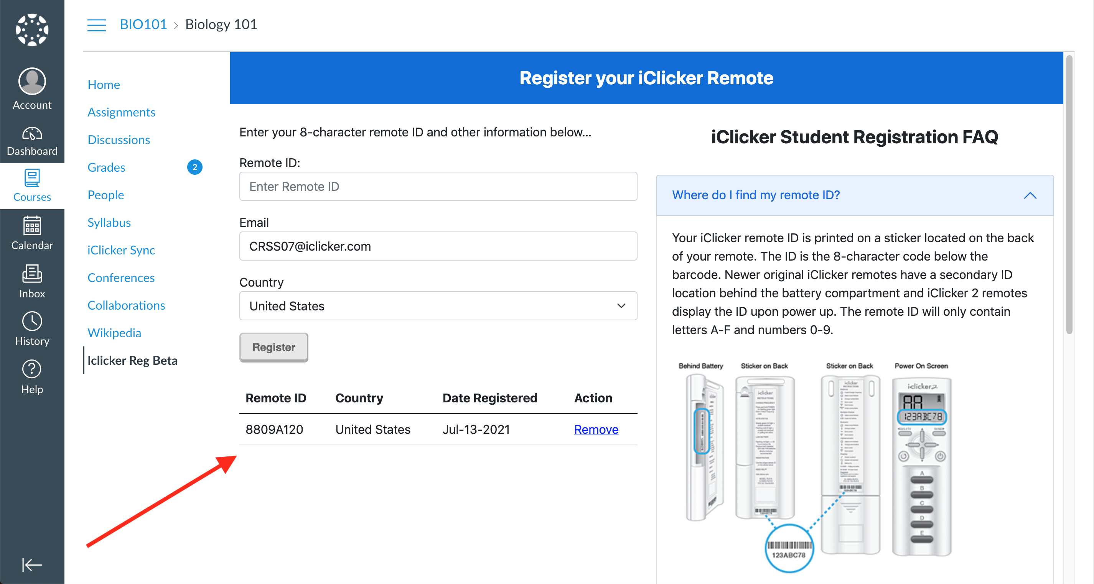Open the Account panel

click(32, 88)
